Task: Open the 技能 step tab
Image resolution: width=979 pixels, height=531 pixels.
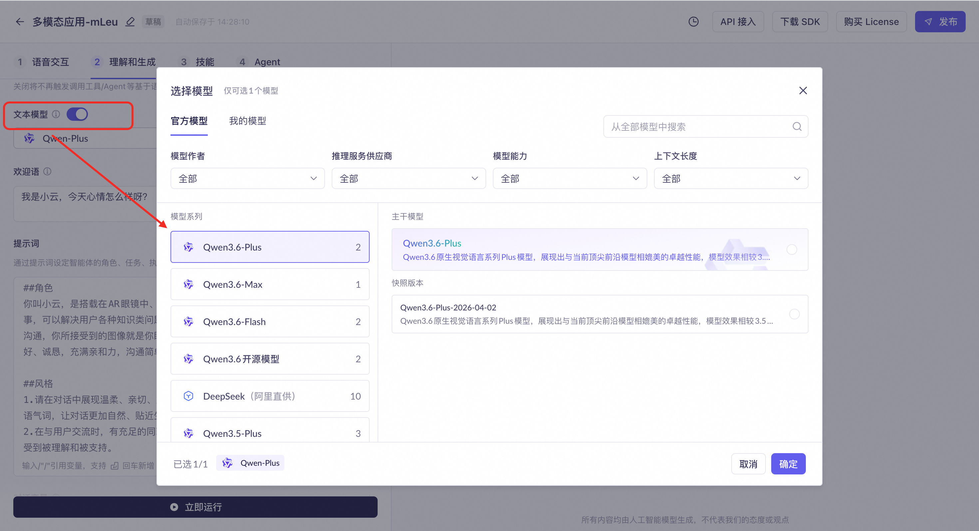Action: 197,62
